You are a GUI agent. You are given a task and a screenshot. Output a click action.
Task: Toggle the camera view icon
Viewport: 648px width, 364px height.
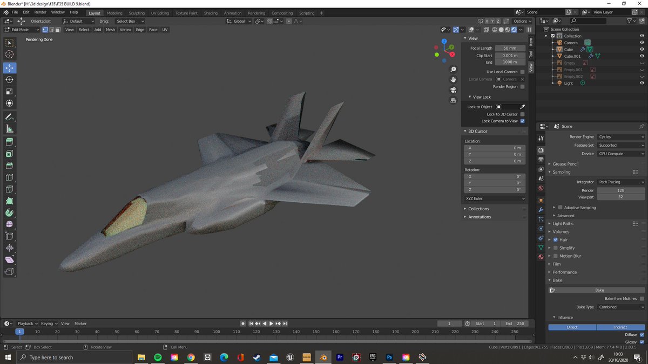pyautogui.click(x=454, y=90)
